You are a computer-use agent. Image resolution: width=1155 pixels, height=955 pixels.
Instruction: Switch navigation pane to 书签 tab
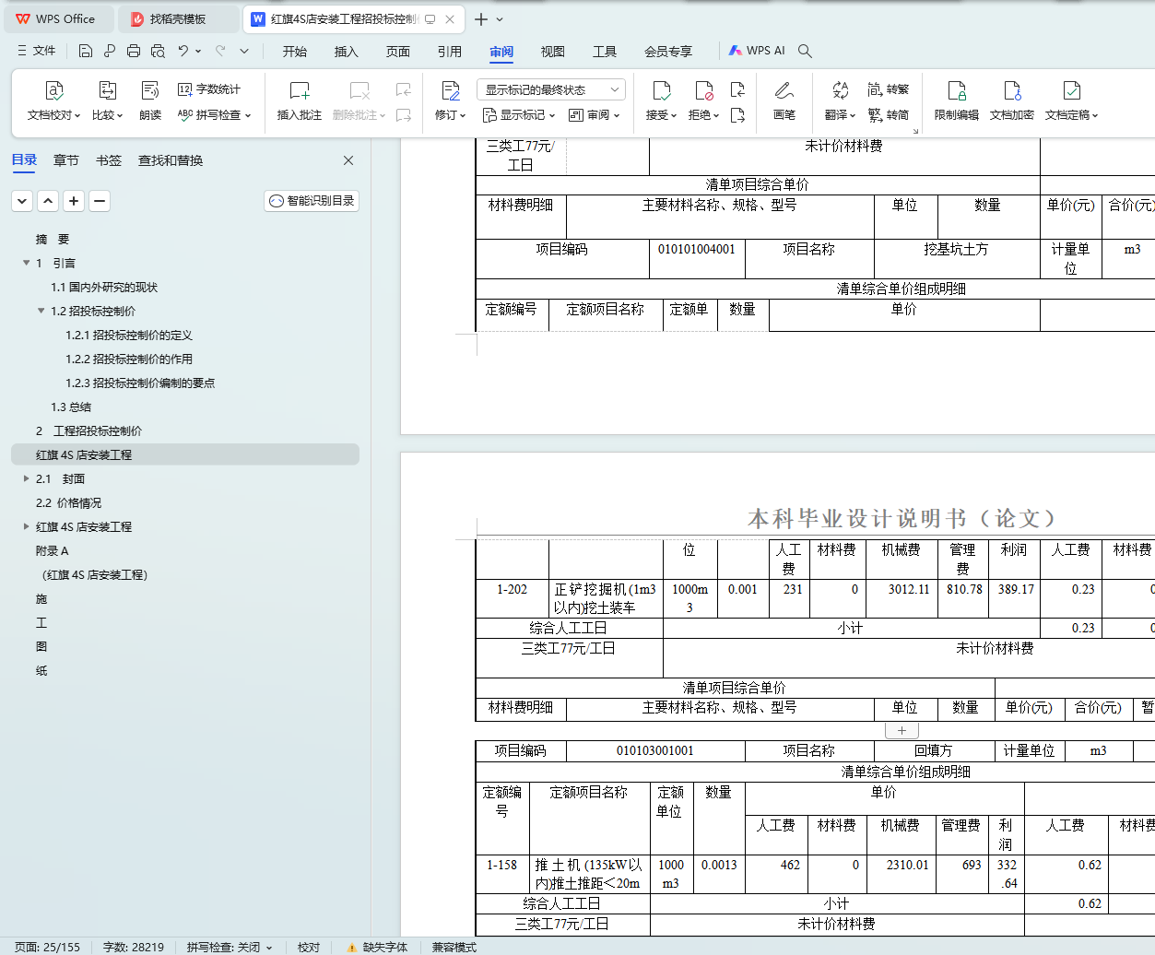point(109,160)
